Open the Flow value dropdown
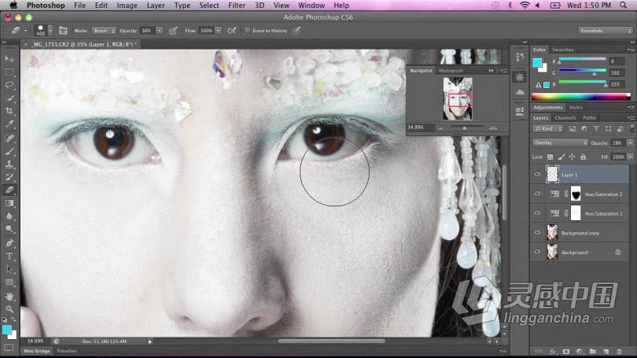The height and width of the screenshot is (358, 637). (x=218, y=31)
